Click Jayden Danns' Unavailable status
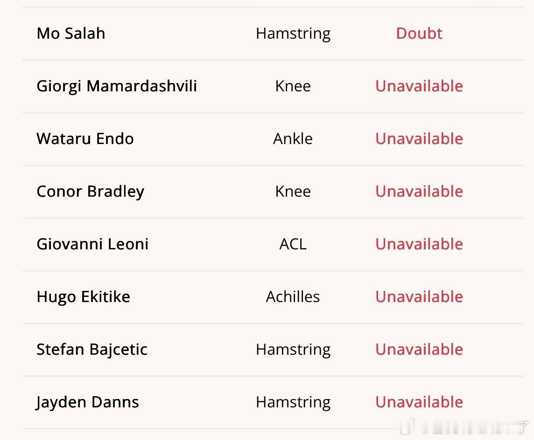 pos(419,402)
